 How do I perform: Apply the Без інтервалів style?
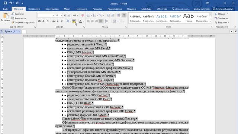point(148,18)
